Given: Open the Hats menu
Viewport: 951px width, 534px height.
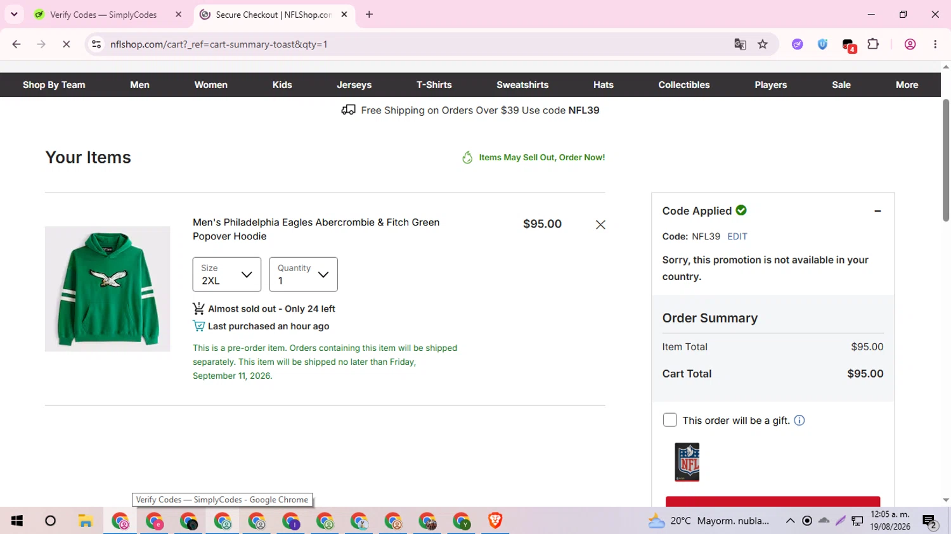Looking at the screenshot, I should (604, 85).
